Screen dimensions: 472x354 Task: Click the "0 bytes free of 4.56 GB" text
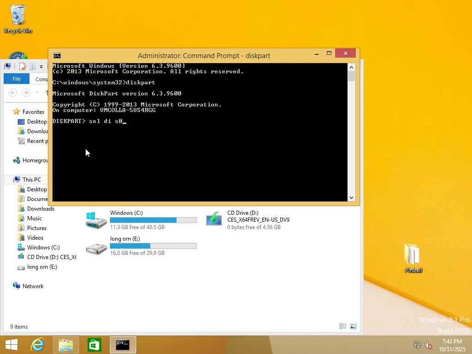pyautogui.click(x=254, y=227)
